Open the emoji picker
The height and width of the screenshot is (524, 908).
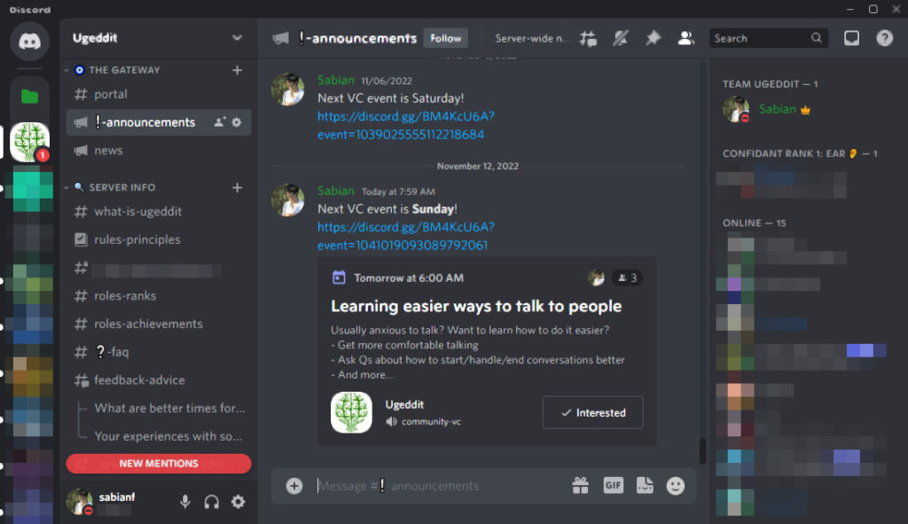[x=675, y=486]
